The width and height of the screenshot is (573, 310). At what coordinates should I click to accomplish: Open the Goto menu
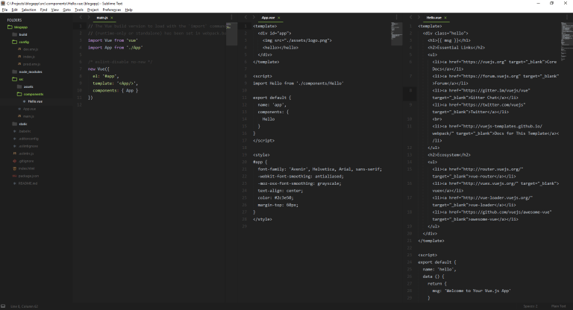click(x=67, y=10)
